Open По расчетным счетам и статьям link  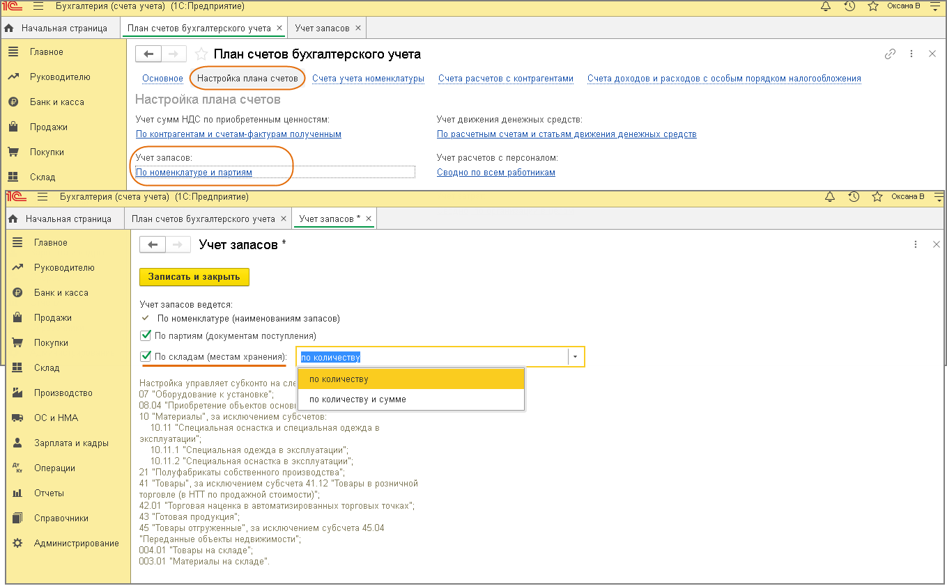567,134
